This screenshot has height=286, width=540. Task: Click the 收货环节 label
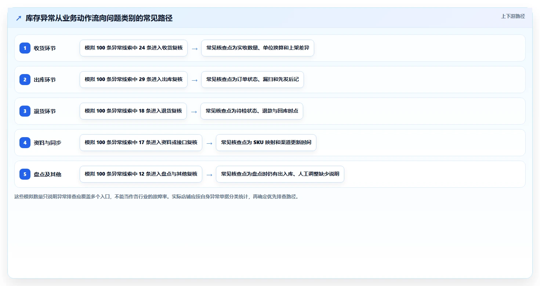tap(45, 48)
